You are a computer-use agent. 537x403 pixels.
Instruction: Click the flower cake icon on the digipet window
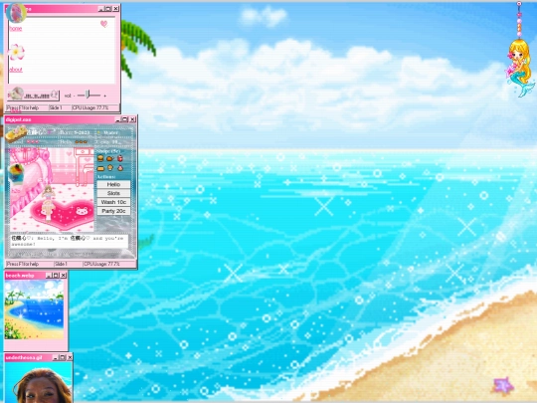[x=15, y=133]
